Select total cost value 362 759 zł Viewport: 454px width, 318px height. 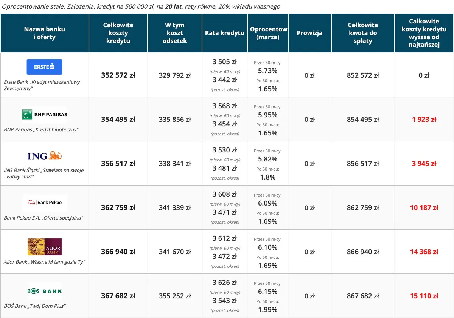click(x=118, y=207)
